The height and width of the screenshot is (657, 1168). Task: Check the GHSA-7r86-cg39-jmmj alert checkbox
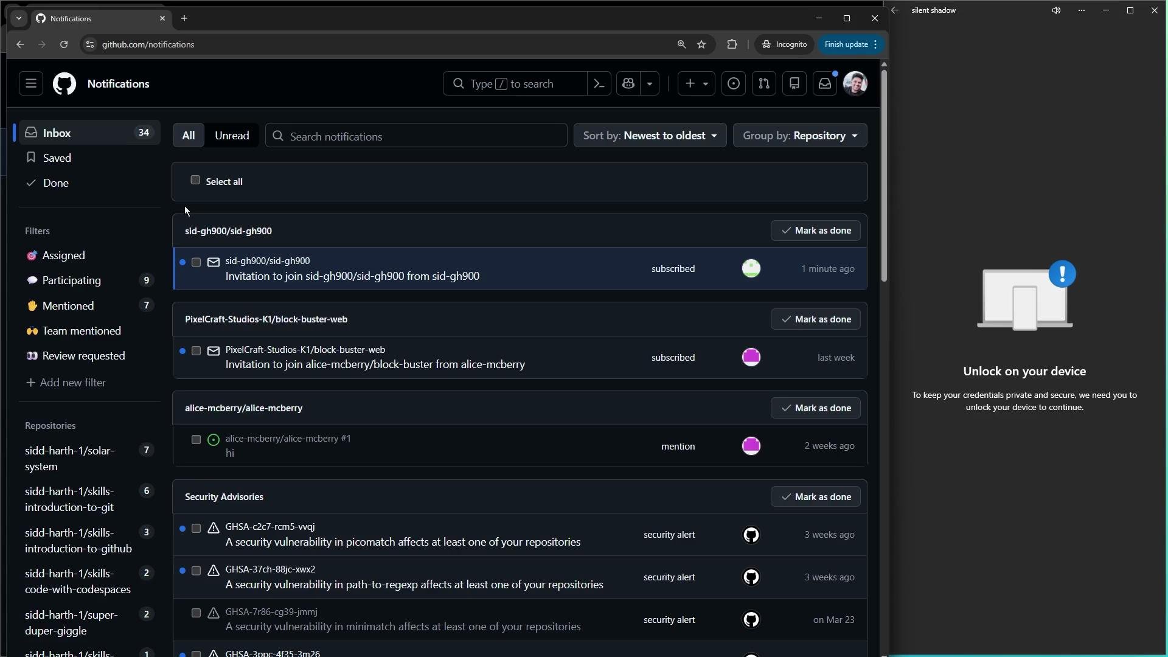(196, 613)
